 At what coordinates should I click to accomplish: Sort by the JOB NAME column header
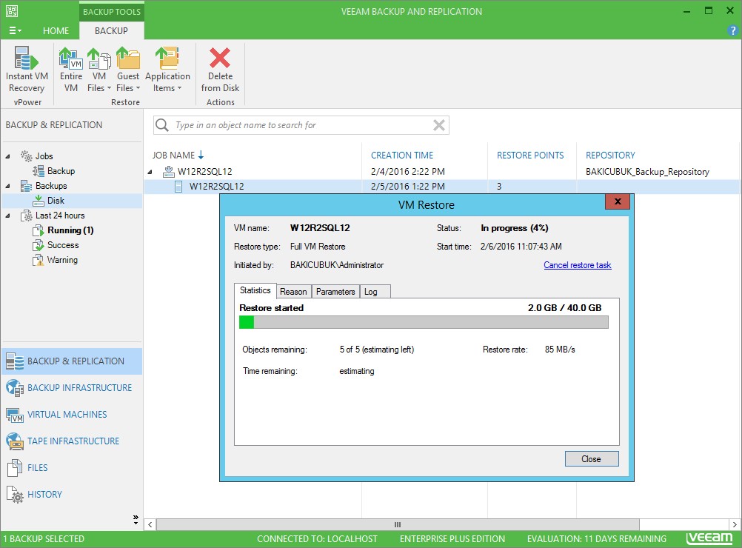(x=173, y=156)
